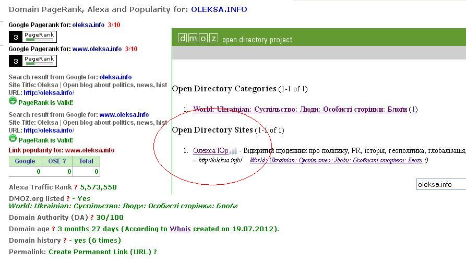Click italic World: Ukrainian category link under site

click(336, 160)
